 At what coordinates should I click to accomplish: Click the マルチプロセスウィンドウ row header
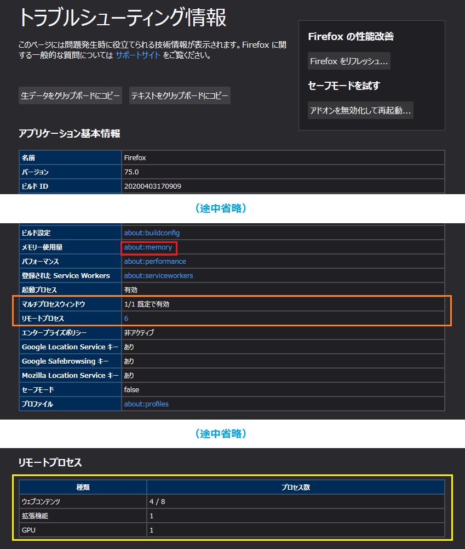pyautogui.click(x=70, y=304)
